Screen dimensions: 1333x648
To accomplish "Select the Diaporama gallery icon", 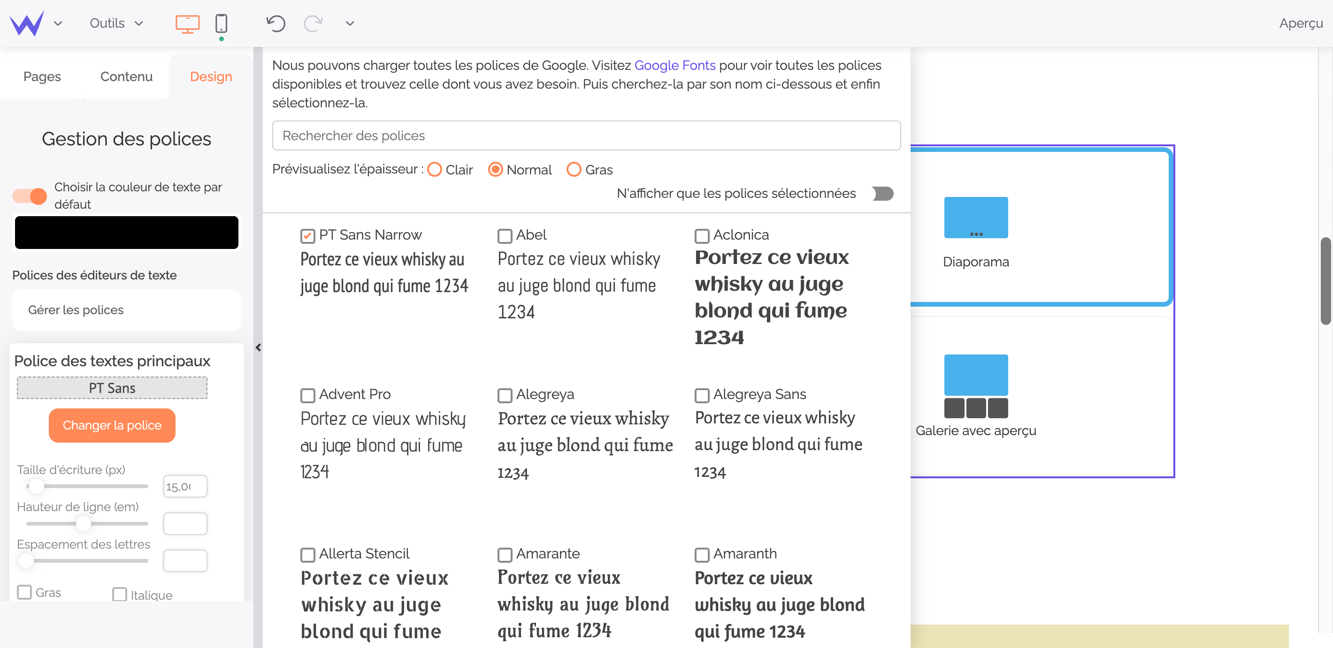I will click(975, 218).
